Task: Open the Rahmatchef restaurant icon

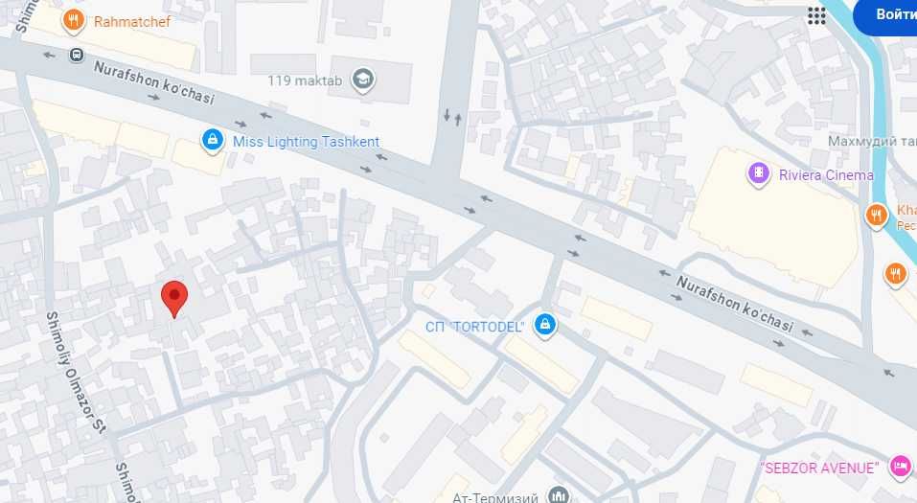Action: (73, 22)
